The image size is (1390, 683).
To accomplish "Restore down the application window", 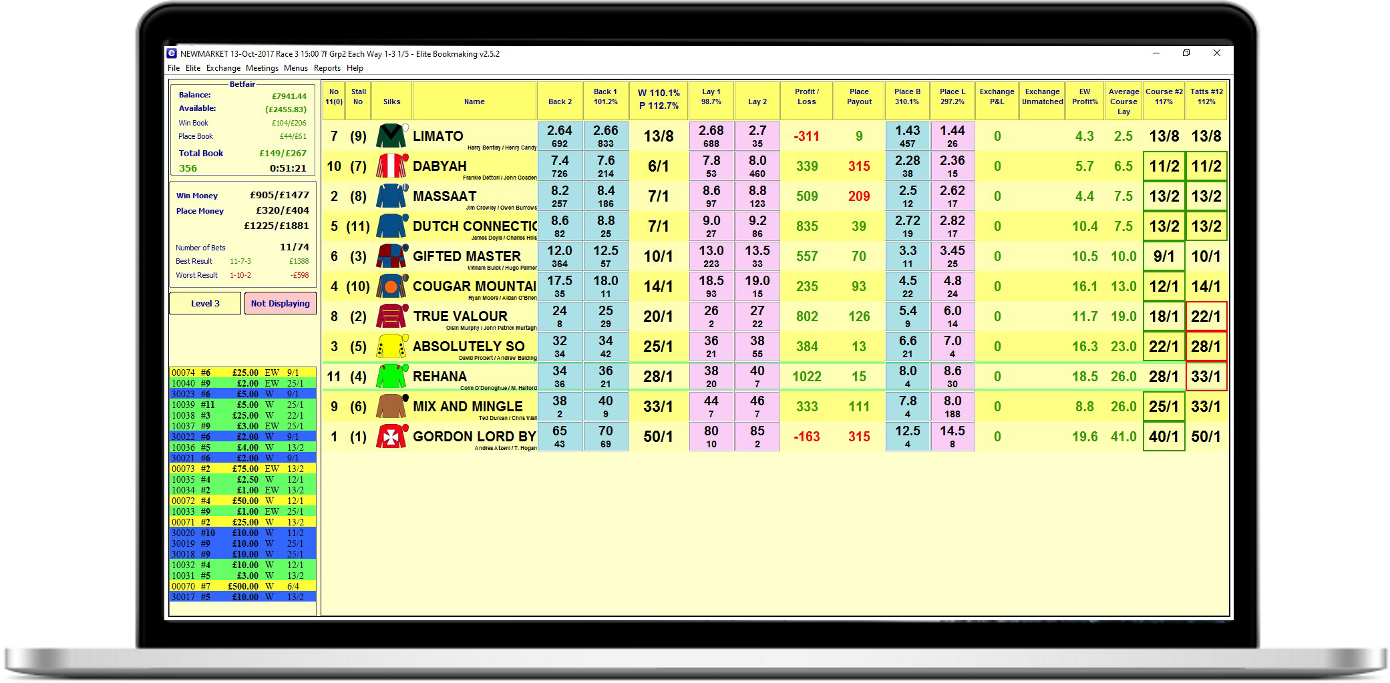I will pos(1186,53).
